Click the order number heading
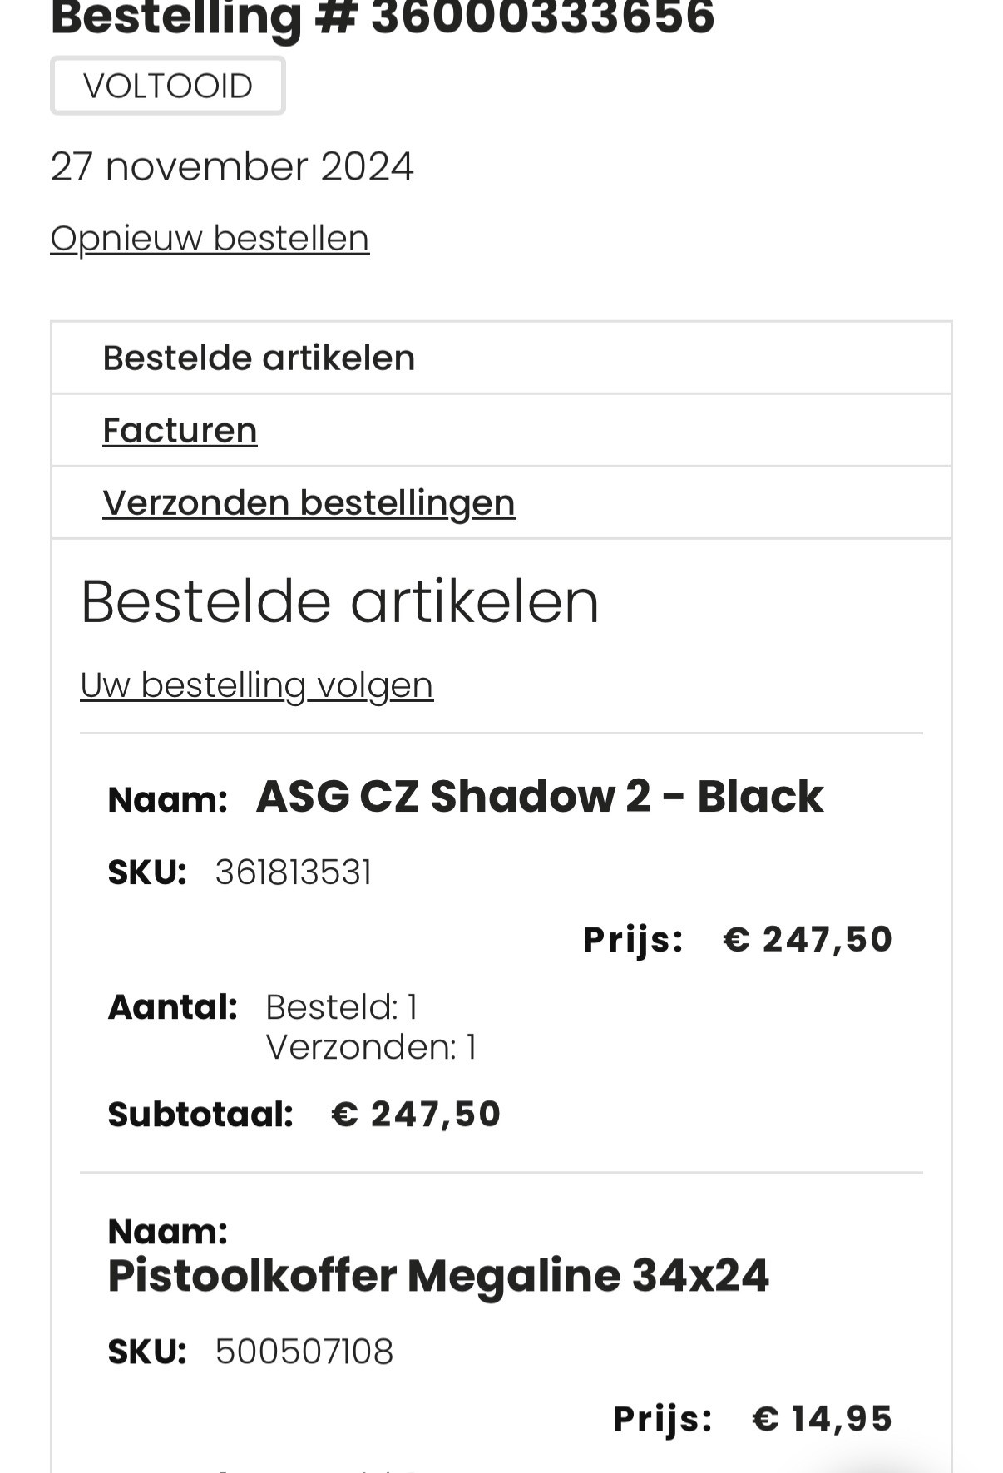Image resolution: width=1003 pixels, height=1473 pixels. [383, 18]
